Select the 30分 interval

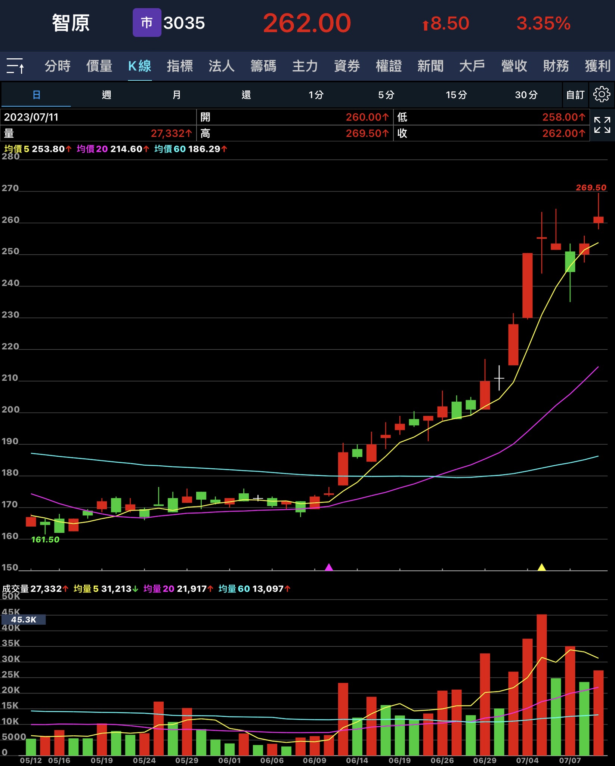pyautogui.click(x=526, y=95)
